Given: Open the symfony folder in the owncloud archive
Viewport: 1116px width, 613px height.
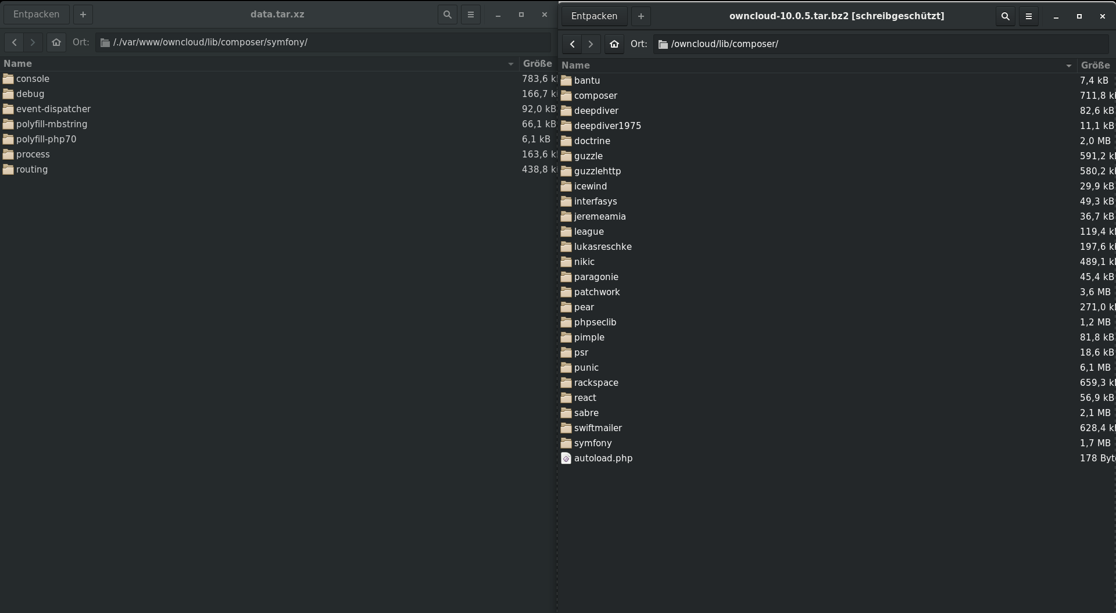Looking at the screenshot, I should [592, 443].
